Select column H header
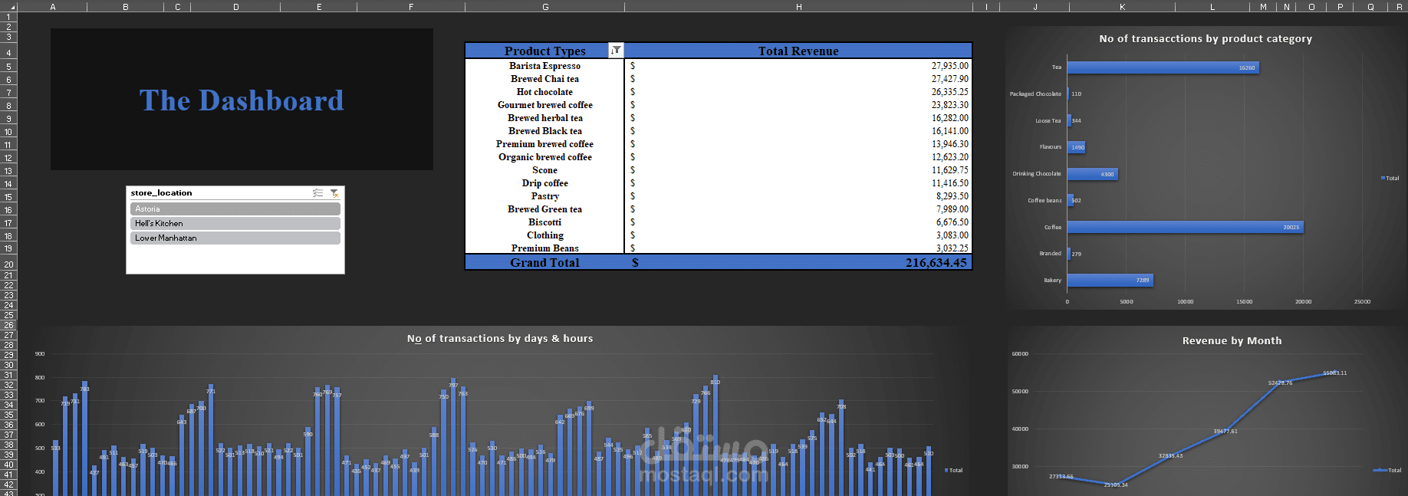The image size is (1408, 496). (x=798, y=6)
